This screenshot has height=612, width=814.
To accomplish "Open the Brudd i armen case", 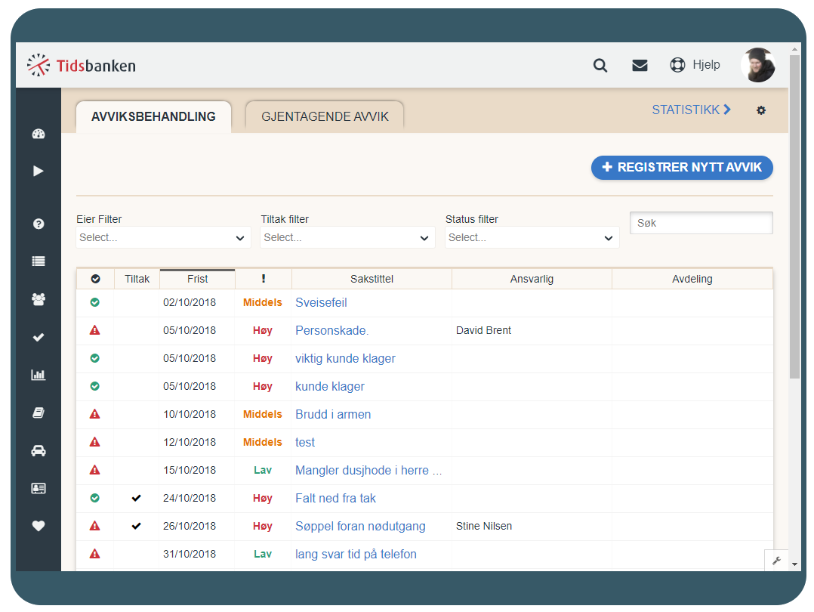I will (333, 415).
